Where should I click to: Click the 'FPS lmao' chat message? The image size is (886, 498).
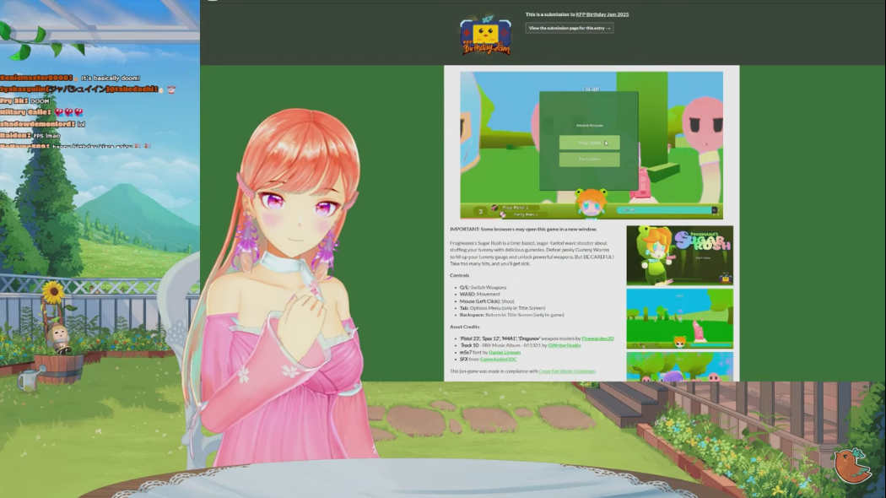click(46, 136)
